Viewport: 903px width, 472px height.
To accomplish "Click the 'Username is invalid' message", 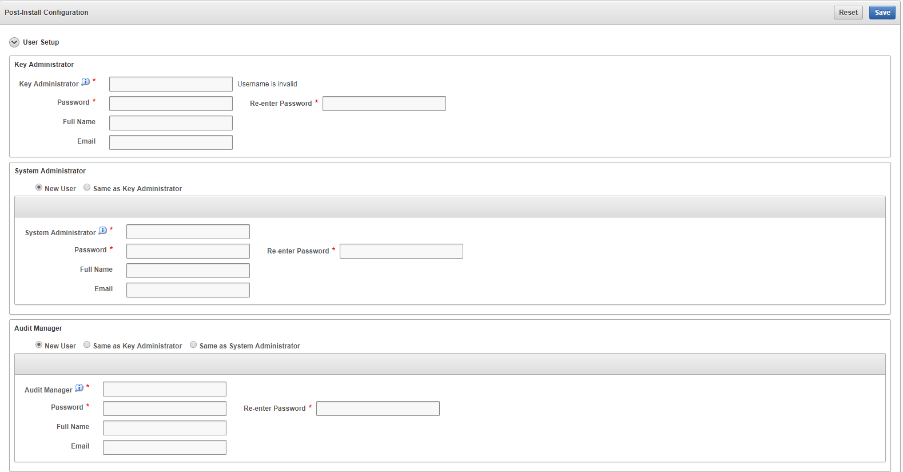I will 267,84.
